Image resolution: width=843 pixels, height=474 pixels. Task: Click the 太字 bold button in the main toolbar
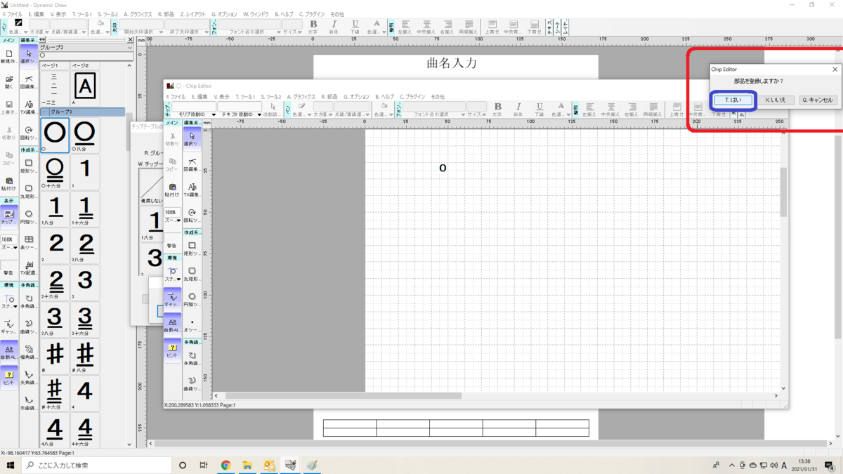pos(313,27)
